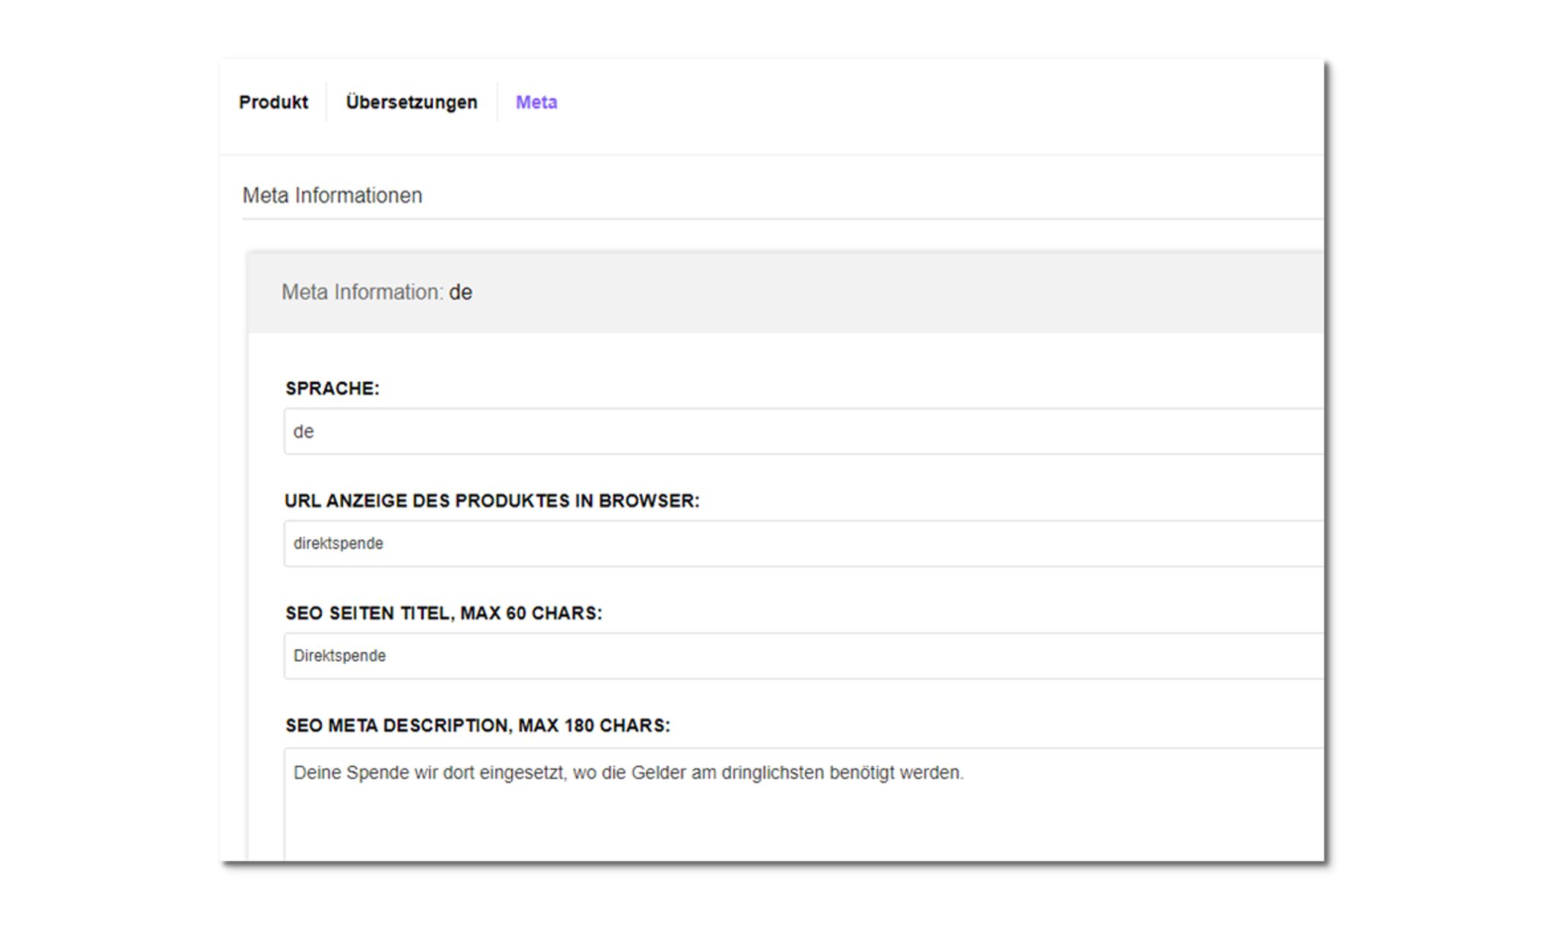Click the SEO Seiten Titel label
Image resolution: width=1552 pixels, height=928 pixels.
tap(444, 613)
